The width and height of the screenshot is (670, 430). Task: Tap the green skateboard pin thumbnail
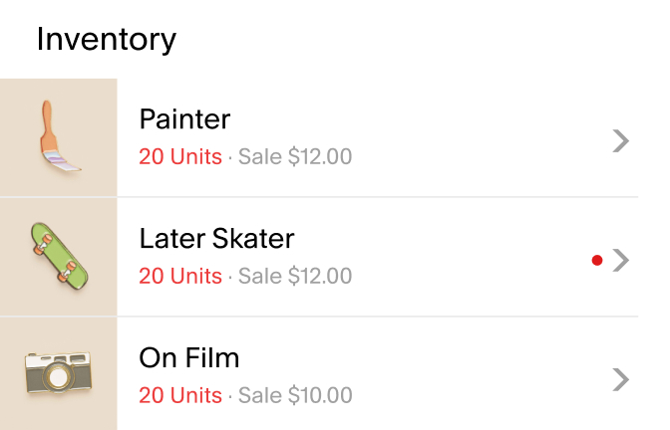pyautogui.click(x=58, y=257)
